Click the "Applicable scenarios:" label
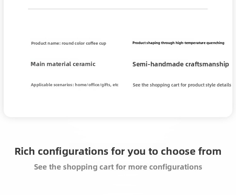Viewport: 236px width, 195px height. tap(52, 85)
